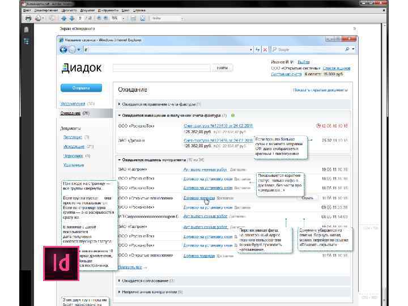Open the find field dropdown arrow
The height and width of the screenshot is (306, 408).
[x=182, y=19]
